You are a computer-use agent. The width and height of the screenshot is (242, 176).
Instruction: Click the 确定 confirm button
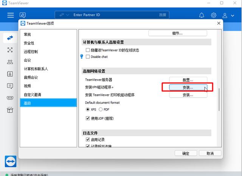tap(186, 153)
